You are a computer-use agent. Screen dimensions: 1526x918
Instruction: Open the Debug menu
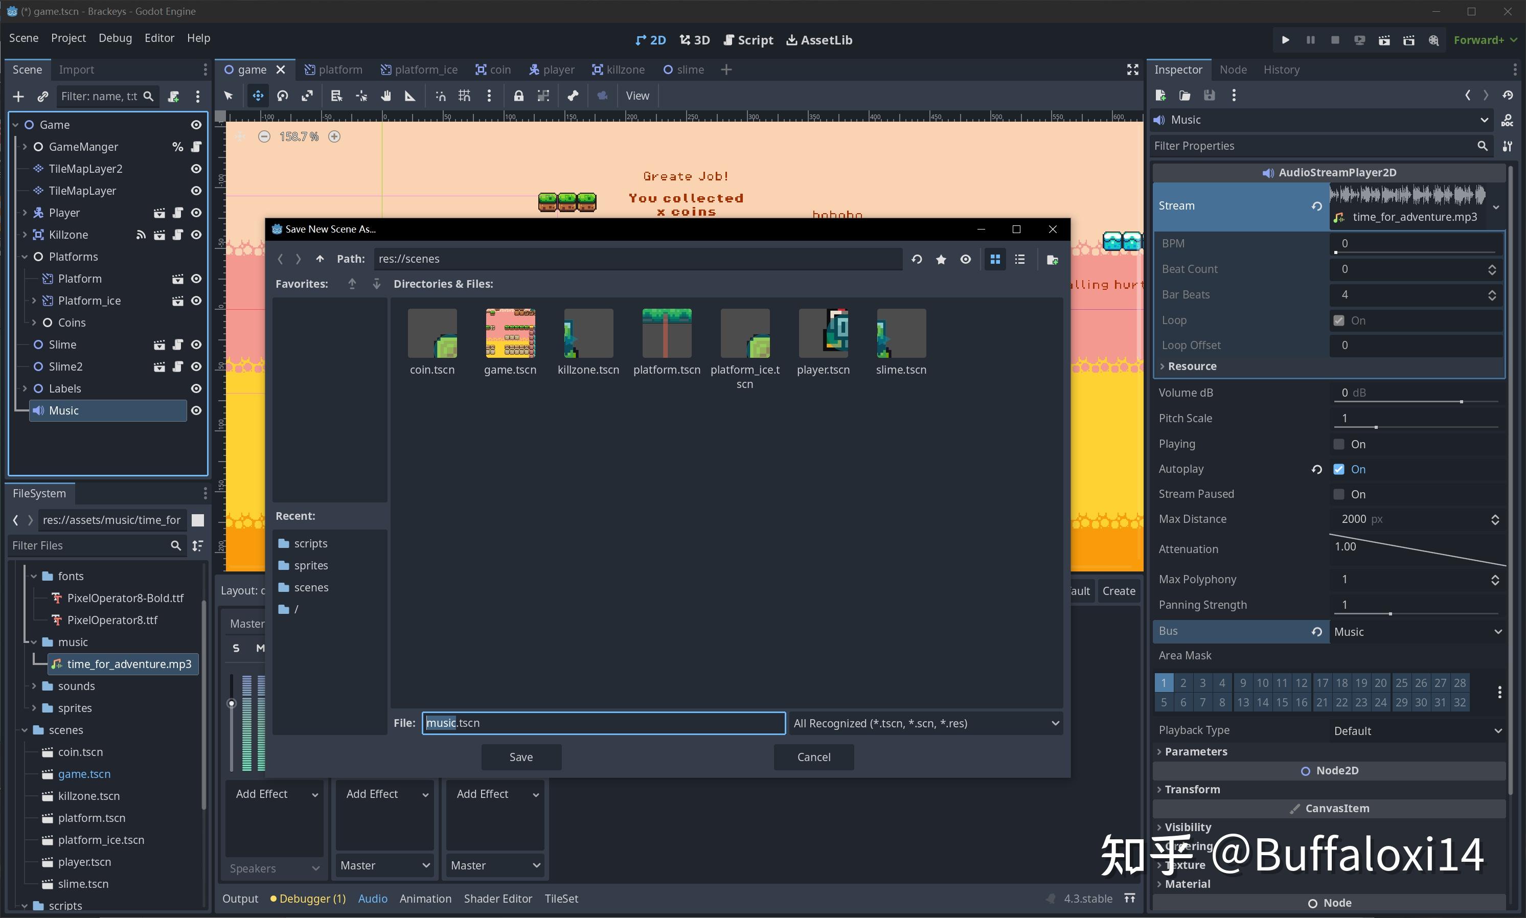(114, 38)
